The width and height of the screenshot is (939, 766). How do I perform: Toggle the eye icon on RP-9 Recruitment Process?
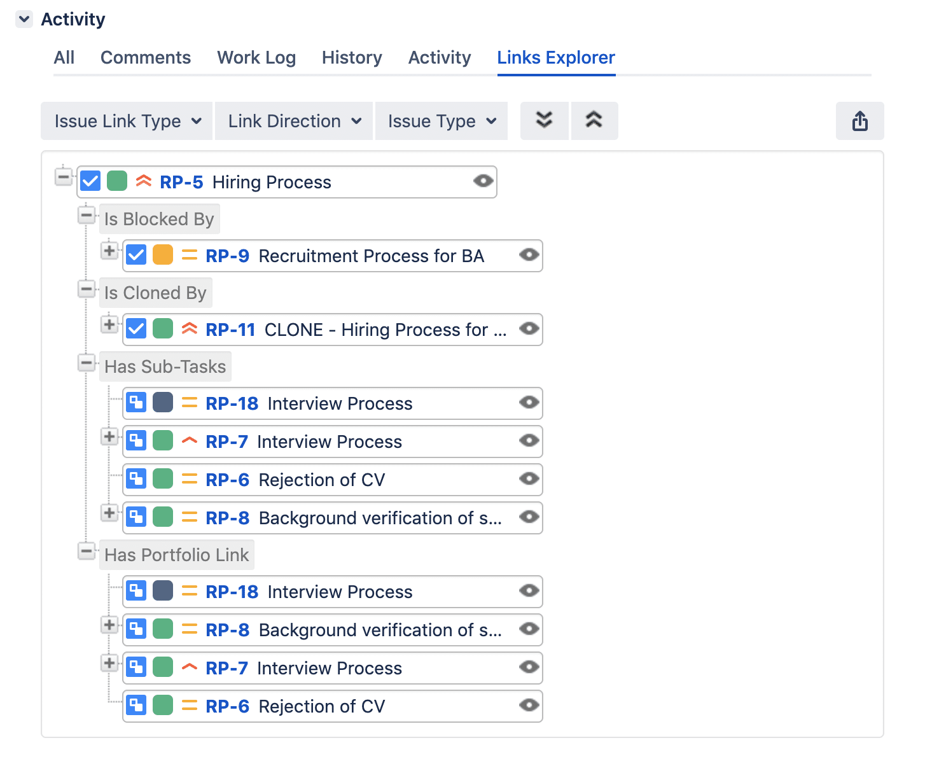point(529,255)
